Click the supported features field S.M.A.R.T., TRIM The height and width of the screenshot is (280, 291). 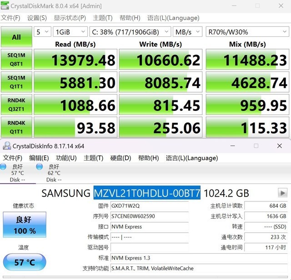click(199, 268)
